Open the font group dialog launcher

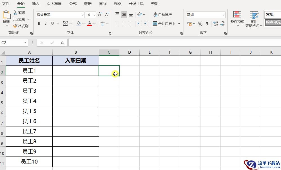click(110, 33)
